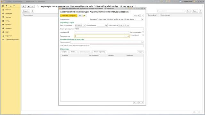Click Записать и закрыть button
This screenshot has height=115, width=205.
click(x=69, y=16)
